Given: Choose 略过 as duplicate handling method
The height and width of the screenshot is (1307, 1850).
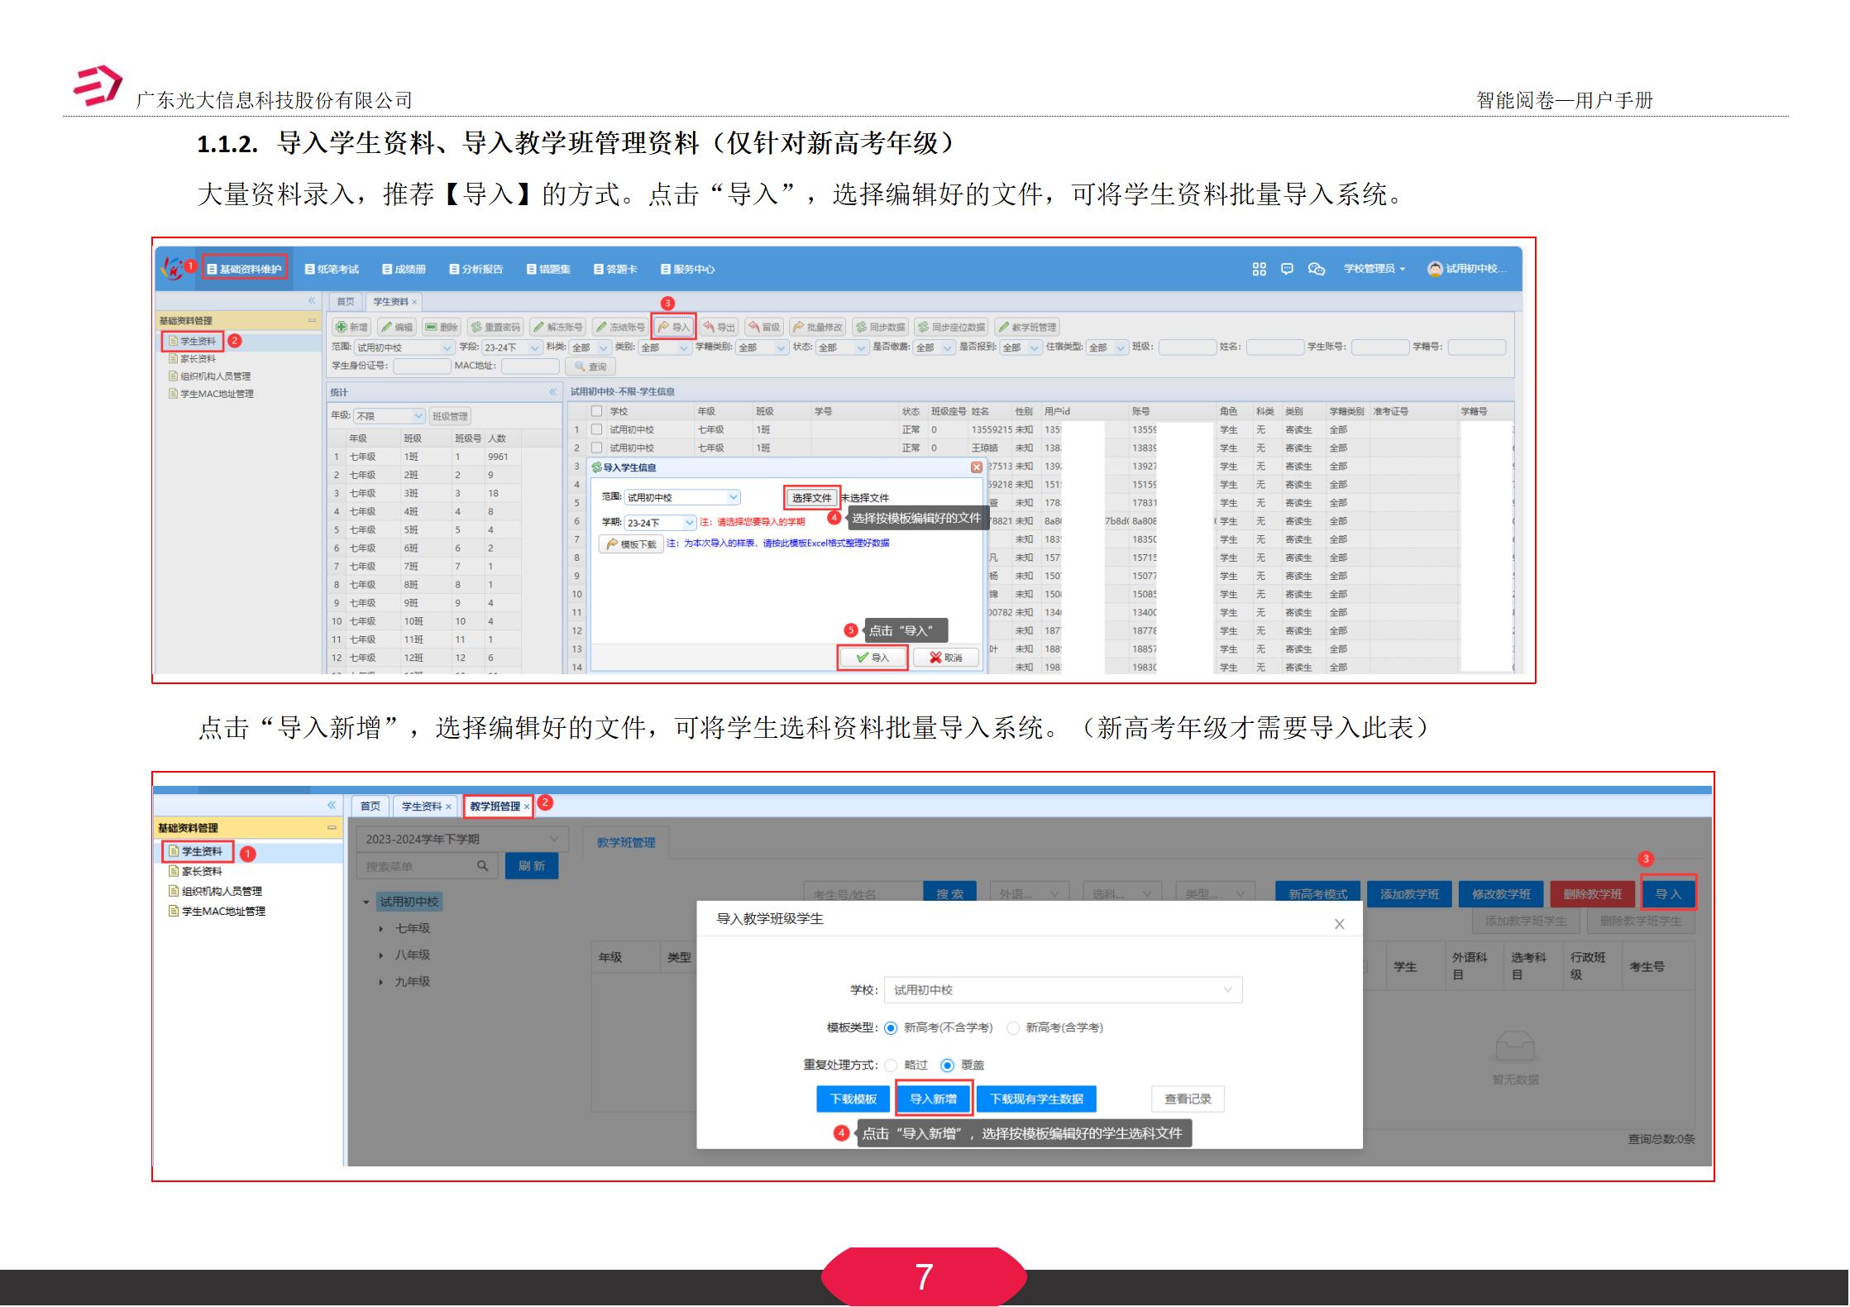Looking at the screenshot, I should (890, 1065).
